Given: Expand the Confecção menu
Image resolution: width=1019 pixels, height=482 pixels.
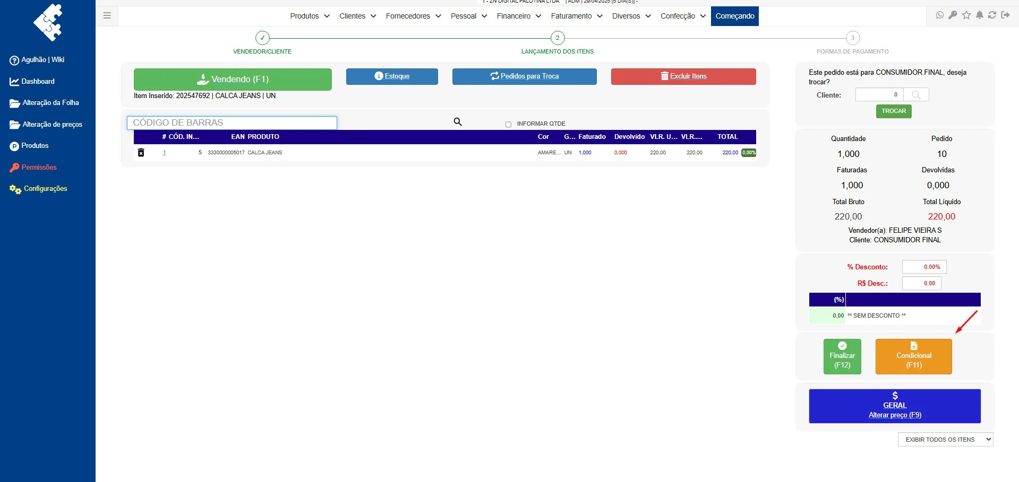Looking at the screenshot, I should (x=683, y=16).
